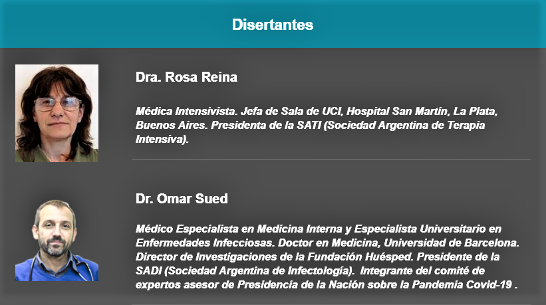Open Dra. Rosa Reina's portrait photo

coord(57,113)
